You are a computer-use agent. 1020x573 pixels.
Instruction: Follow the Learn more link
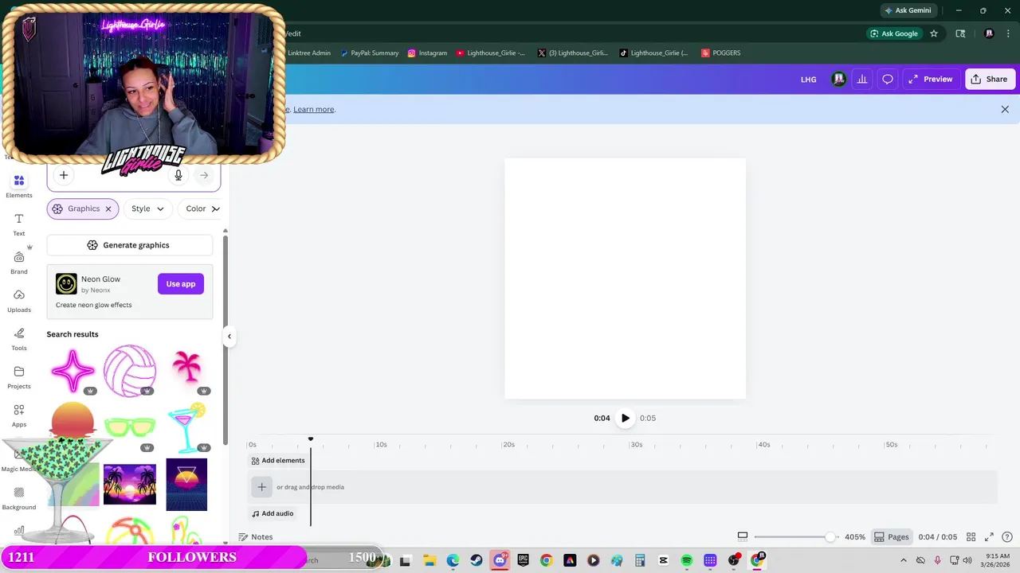(x=314, y=110)
